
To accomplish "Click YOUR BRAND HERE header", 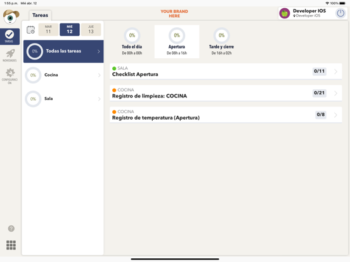I will coord(174,13).
